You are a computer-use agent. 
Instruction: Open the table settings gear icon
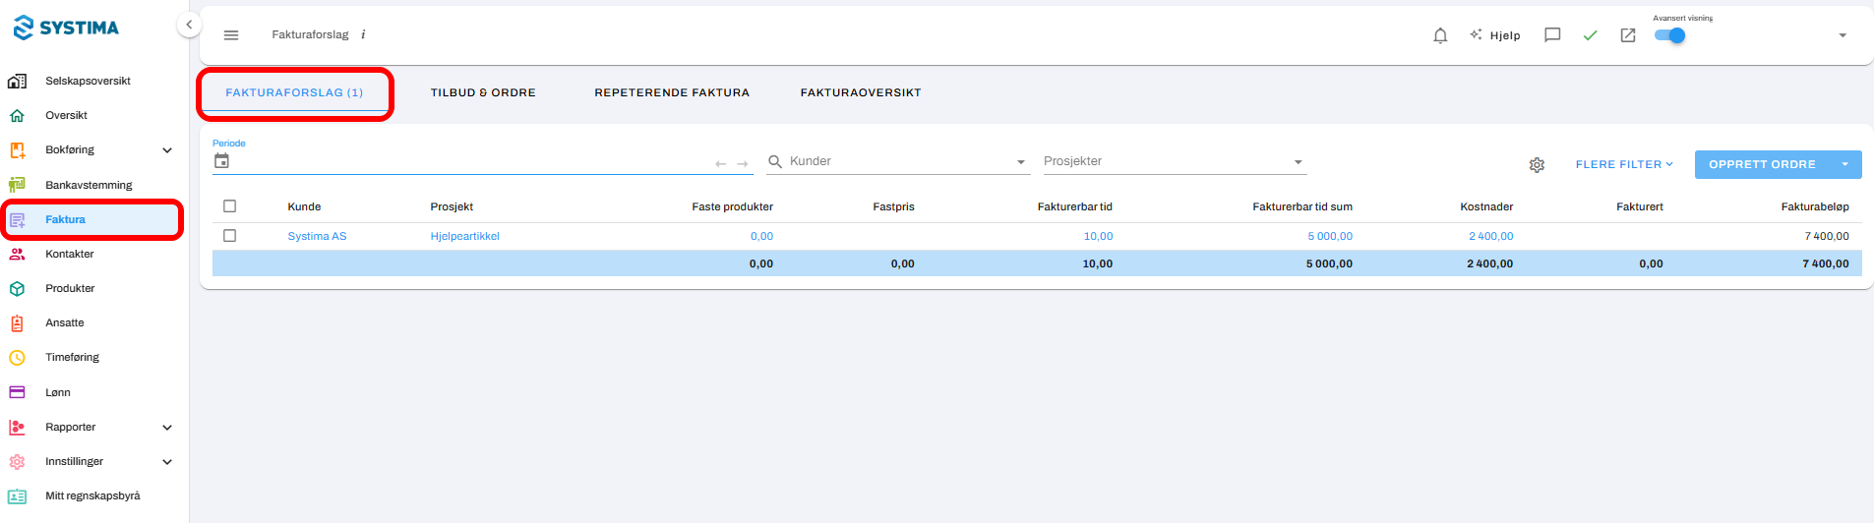(x=1537, y=165)
